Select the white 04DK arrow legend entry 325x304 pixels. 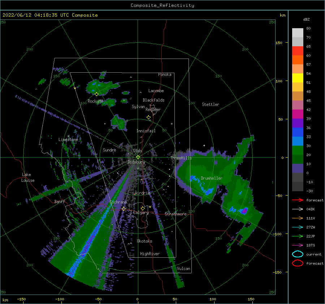(x=298, y=209)
